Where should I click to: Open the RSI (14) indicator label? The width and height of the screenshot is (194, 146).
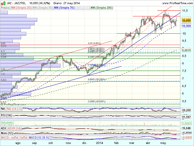pyautogui.click(x=6, y=116)
